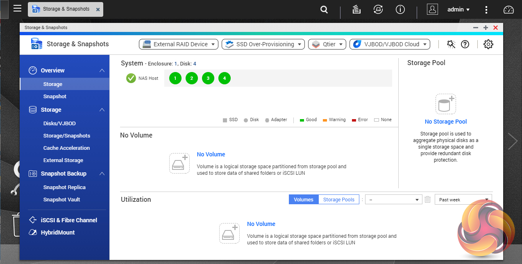The image size is (522, 264).
Task: Open the VJBOD/VJBOD Cloud dropdown
Action: [x=390, y=44]
